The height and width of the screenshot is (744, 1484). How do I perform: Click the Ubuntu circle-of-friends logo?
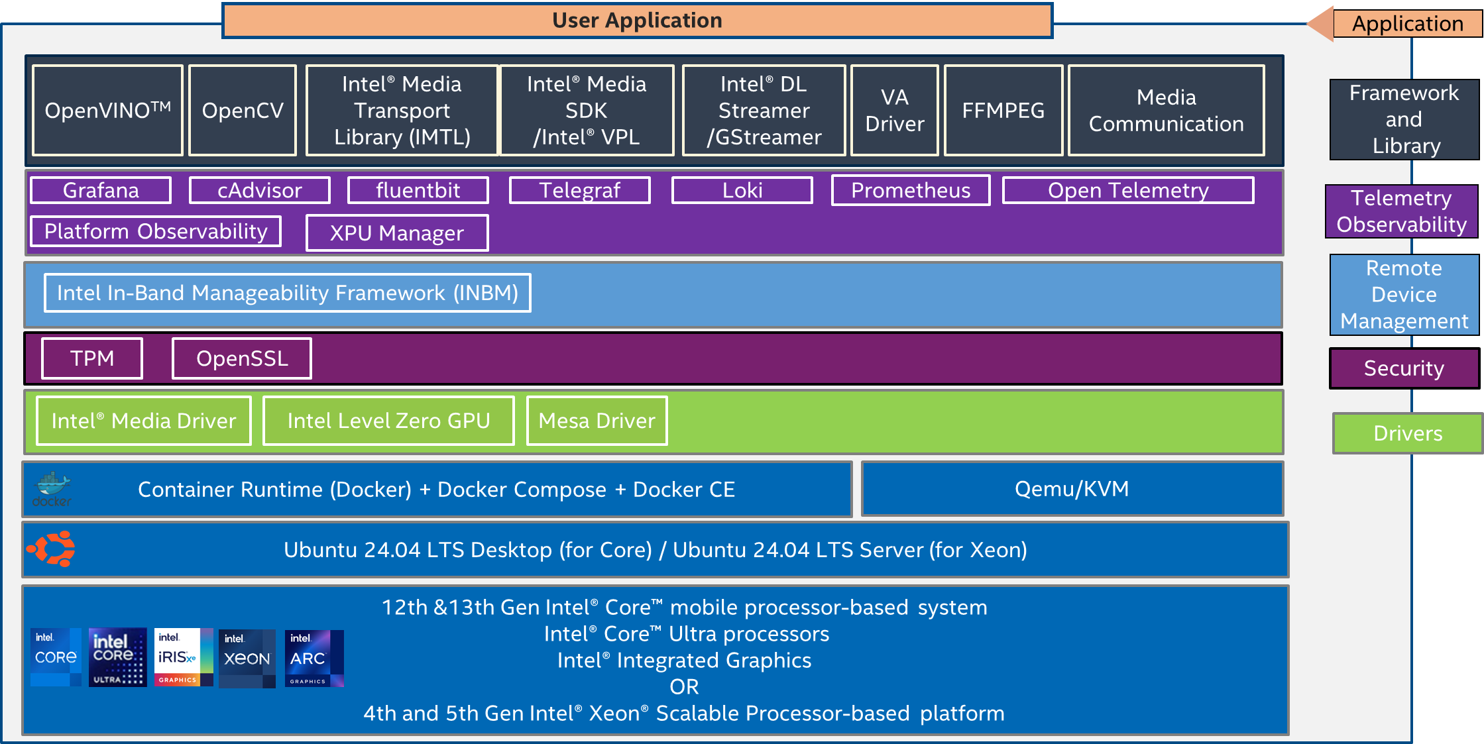(51, 549)
